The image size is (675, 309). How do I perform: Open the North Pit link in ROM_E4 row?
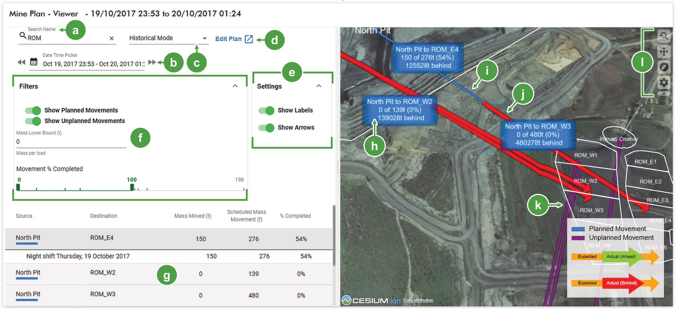(x=28, y=238)
